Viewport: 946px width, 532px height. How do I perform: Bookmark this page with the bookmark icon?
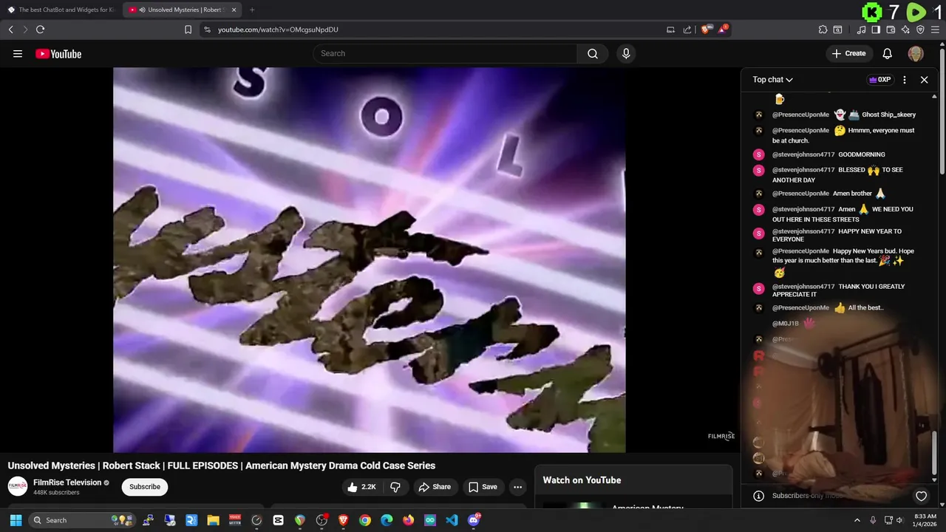coord(188,30)
